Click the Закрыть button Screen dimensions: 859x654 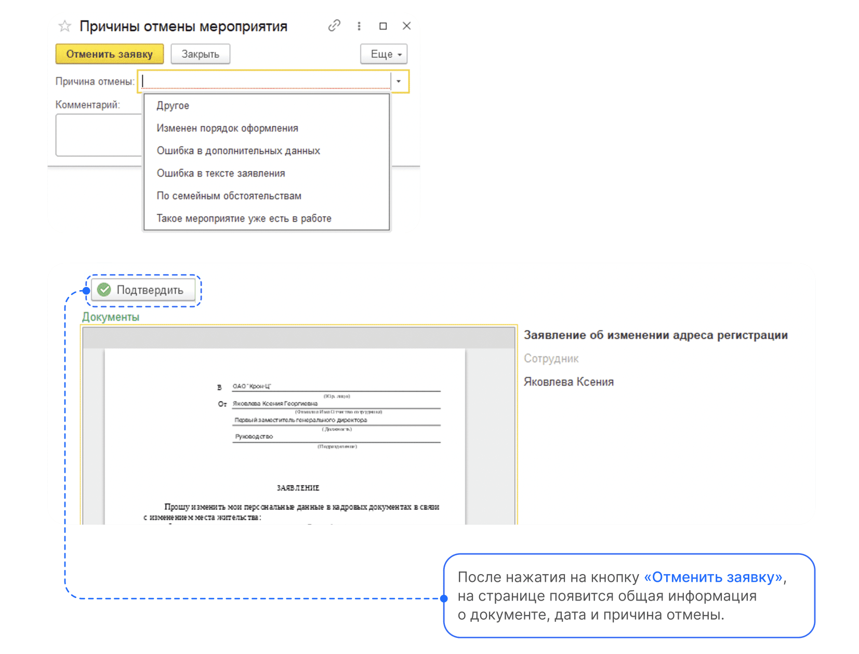(x=201, y=54)
